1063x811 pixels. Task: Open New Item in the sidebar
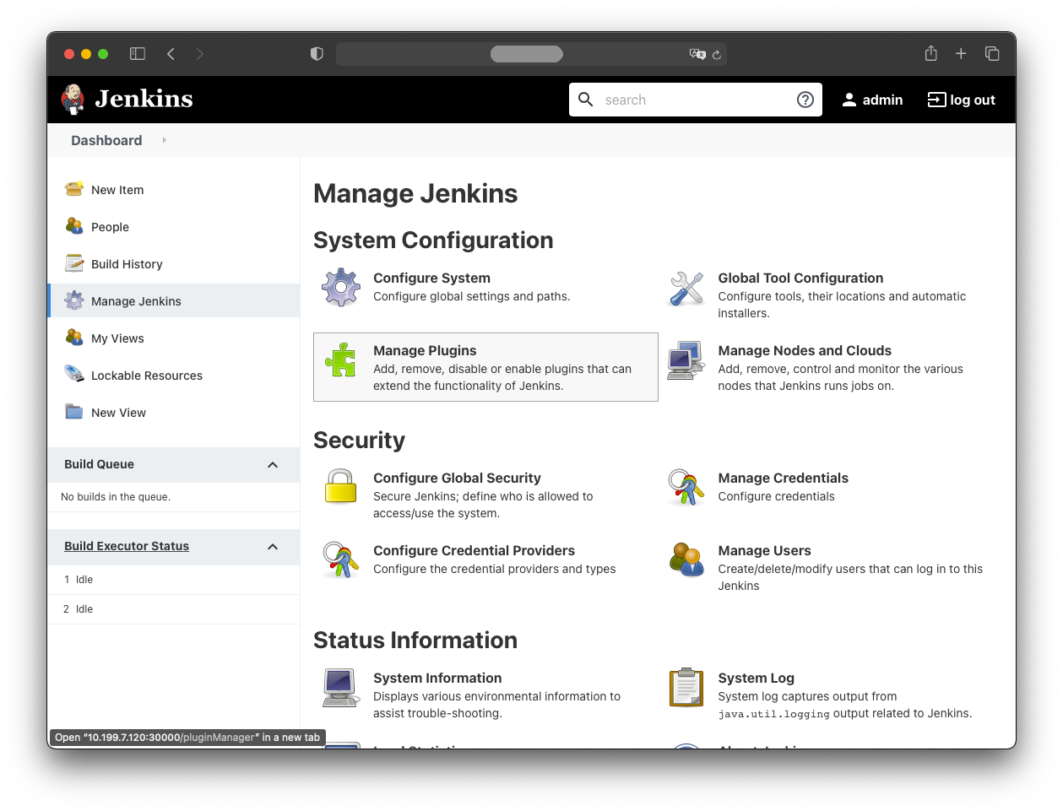[x=117, y=190]
